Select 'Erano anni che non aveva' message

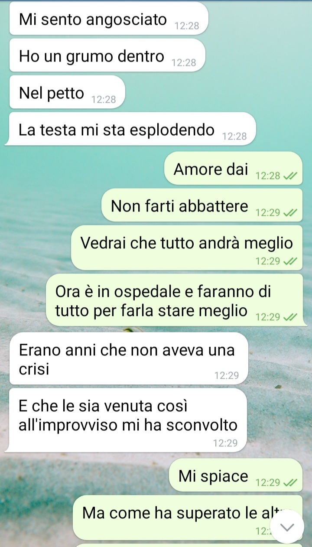128,359
